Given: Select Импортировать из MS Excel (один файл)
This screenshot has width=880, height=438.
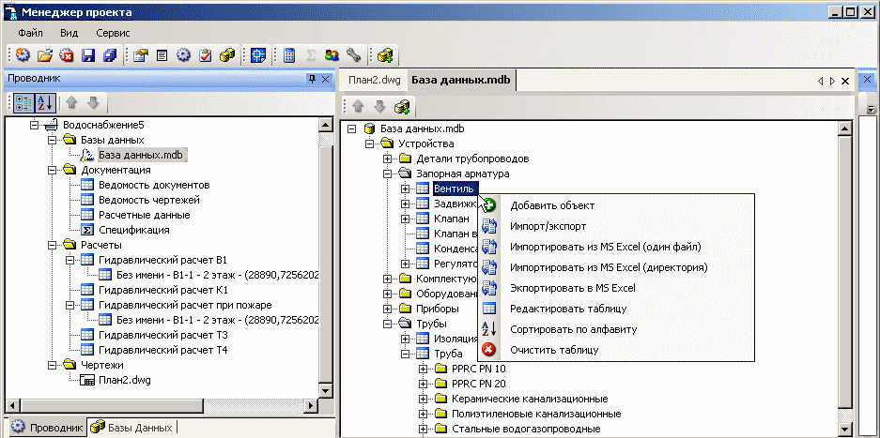Looking at the screenshot, I should click(x=616, y=247).
